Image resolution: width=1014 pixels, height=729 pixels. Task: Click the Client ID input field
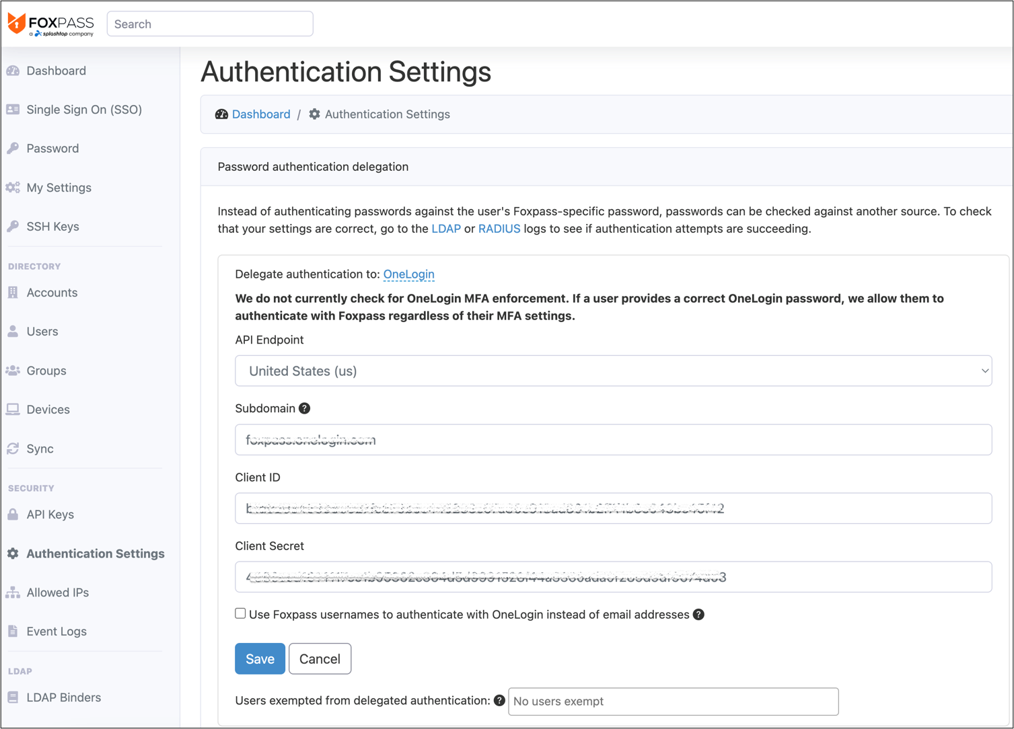coord(613,508)
